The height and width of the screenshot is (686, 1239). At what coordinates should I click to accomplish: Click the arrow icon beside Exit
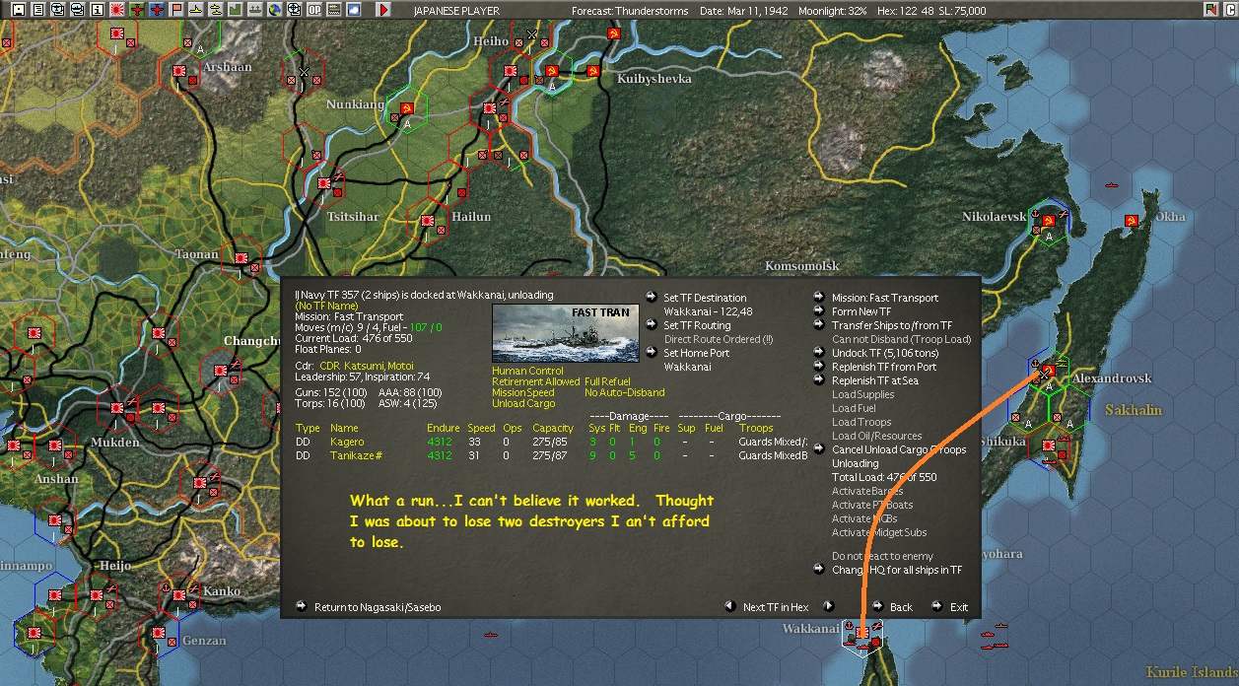936,607
